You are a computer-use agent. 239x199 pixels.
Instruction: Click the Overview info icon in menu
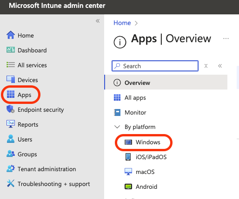coord(117,83)
